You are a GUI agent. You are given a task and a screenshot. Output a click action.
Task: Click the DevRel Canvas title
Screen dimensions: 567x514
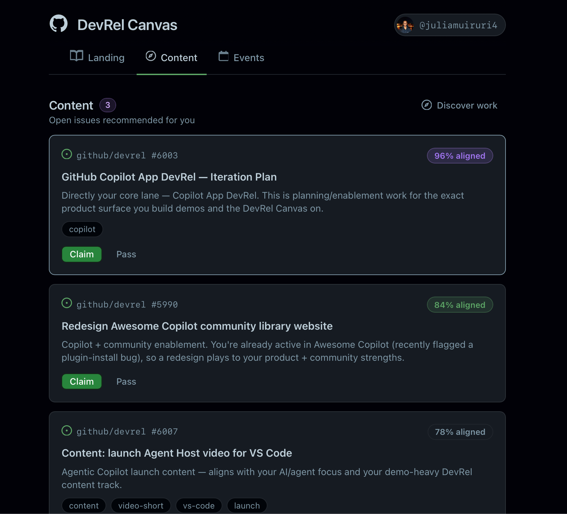tap(127, 25)
